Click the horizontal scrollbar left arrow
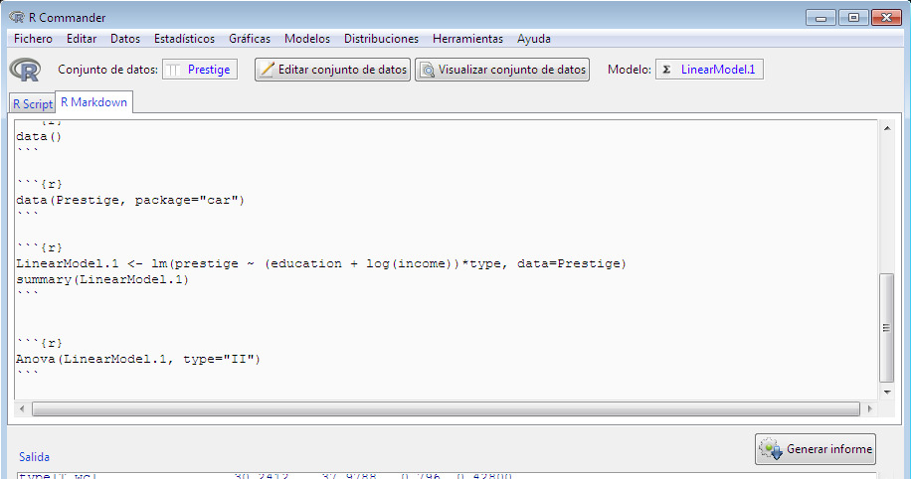 tap(22, 408)
